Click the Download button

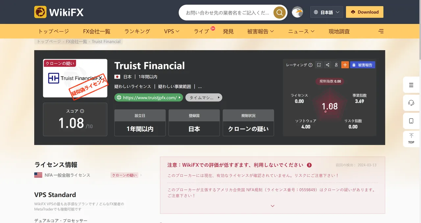point(364,12)
